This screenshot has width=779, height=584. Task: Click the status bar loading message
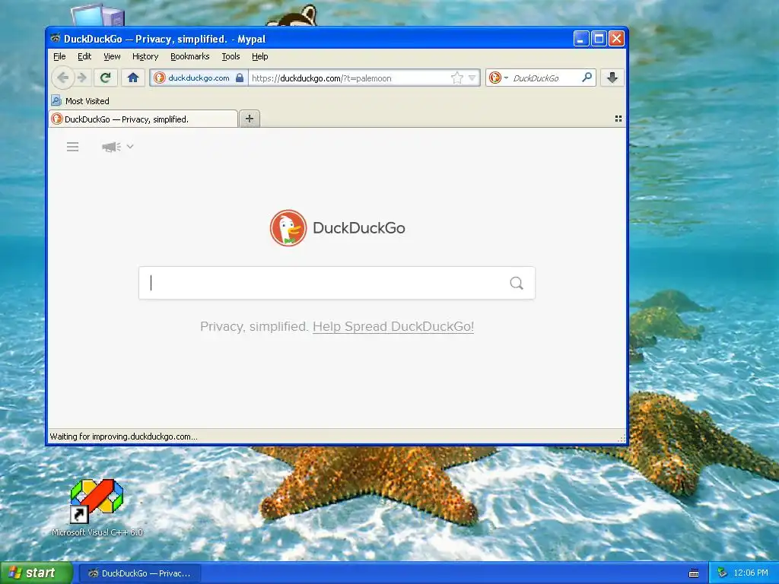[x=124, y=436]
